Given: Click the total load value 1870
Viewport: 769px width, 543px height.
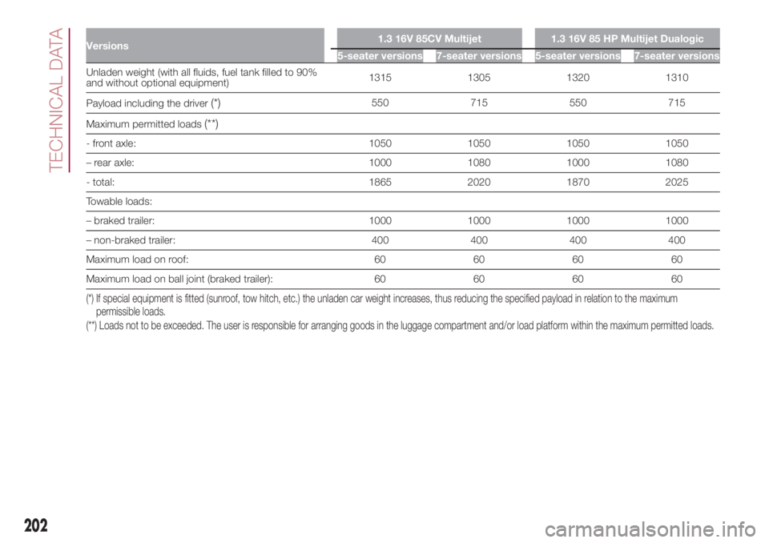Looking at the screenshot, I should pos(578,182).
